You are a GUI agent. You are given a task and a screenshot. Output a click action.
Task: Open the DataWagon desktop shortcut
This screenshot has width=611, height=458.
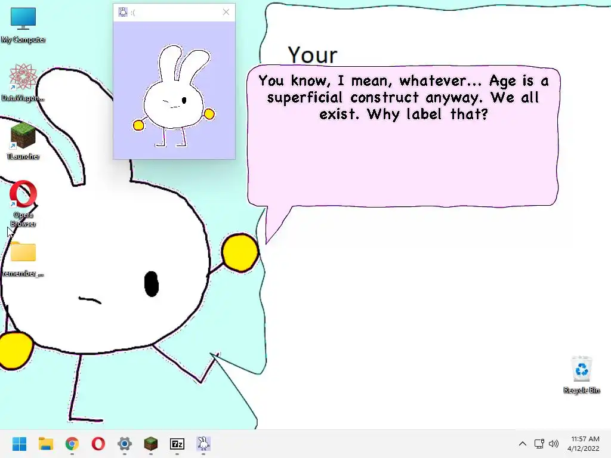tap(23, 82)
